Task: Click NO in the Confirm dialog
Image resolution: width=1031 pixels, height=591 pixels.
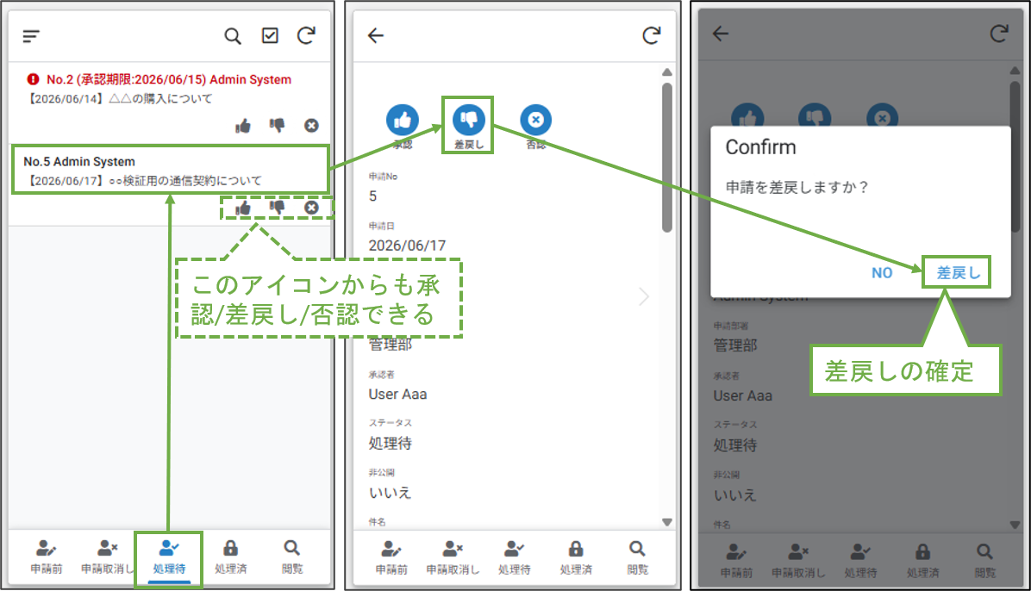Action: click(882, 273)
